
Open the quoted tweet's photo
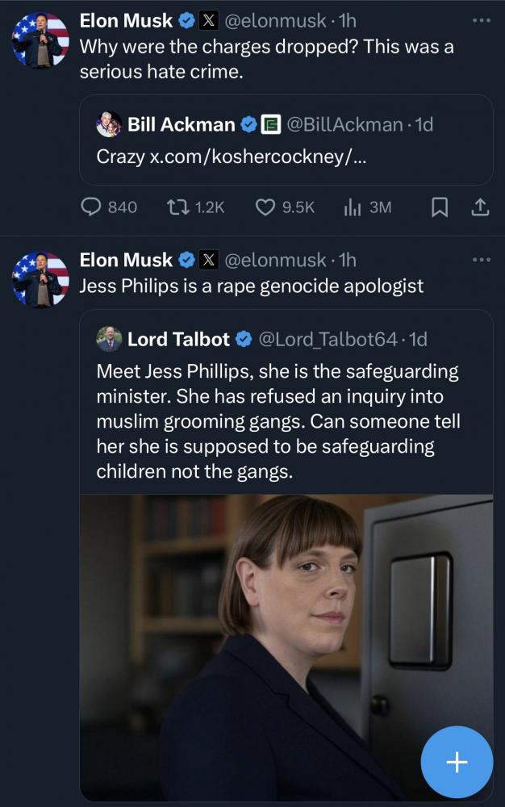tap(286, 646)
